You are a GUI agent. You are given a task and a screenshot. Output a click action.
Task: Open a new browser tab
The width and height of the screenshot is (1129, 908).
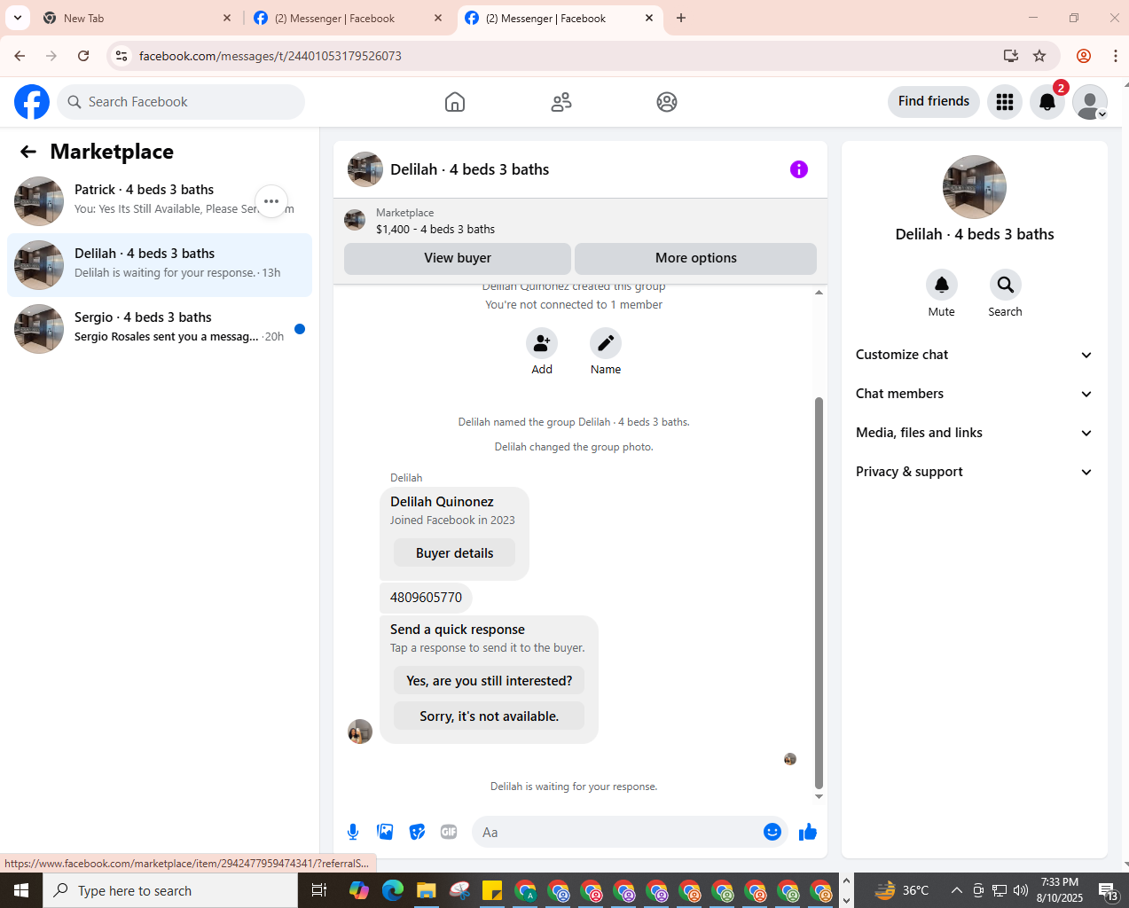tap(681, 18)
